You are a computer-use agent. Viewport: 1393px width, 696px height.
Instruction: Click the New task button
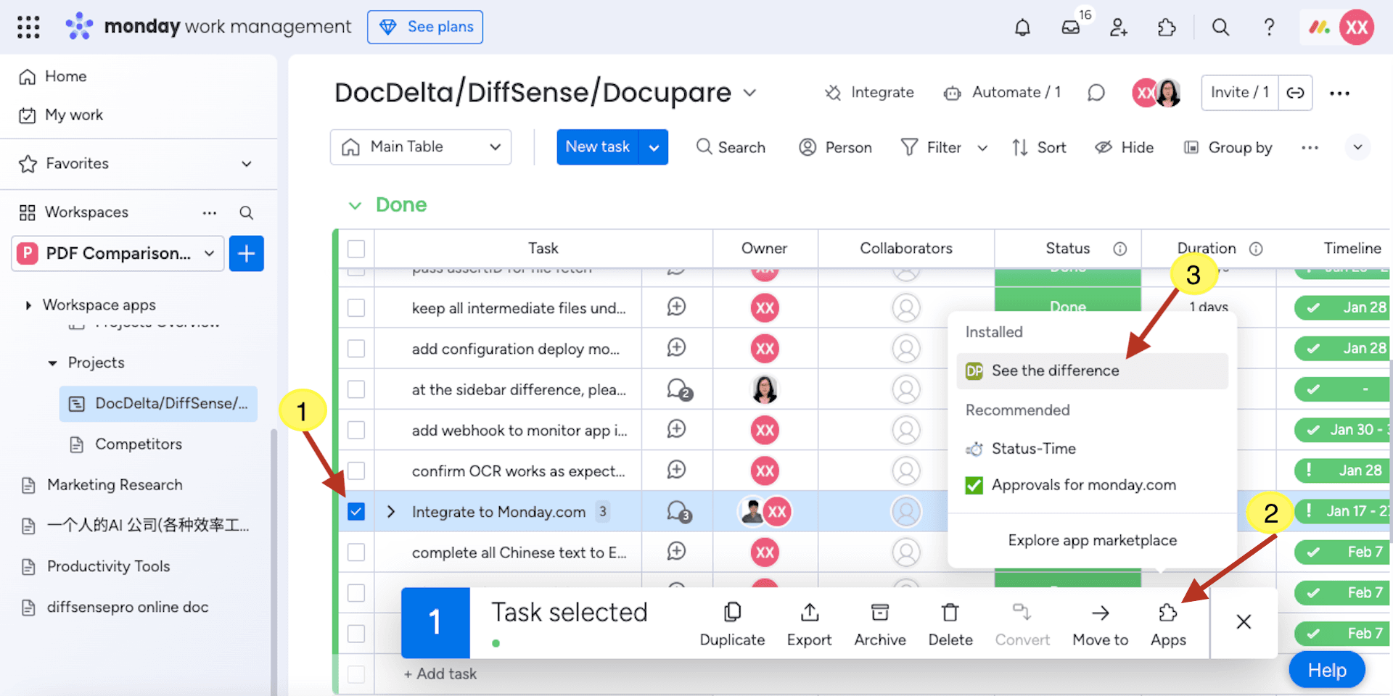[598, 147]
